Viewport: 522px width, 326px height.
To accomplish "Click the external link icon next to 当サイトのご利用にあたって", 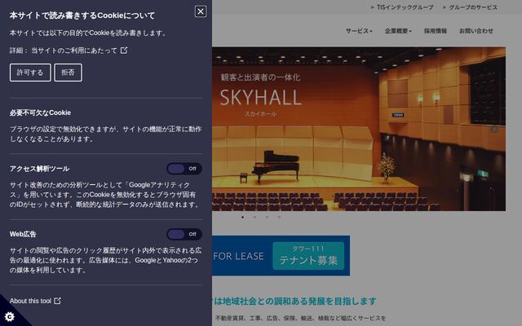I will (x=124, y=51).
